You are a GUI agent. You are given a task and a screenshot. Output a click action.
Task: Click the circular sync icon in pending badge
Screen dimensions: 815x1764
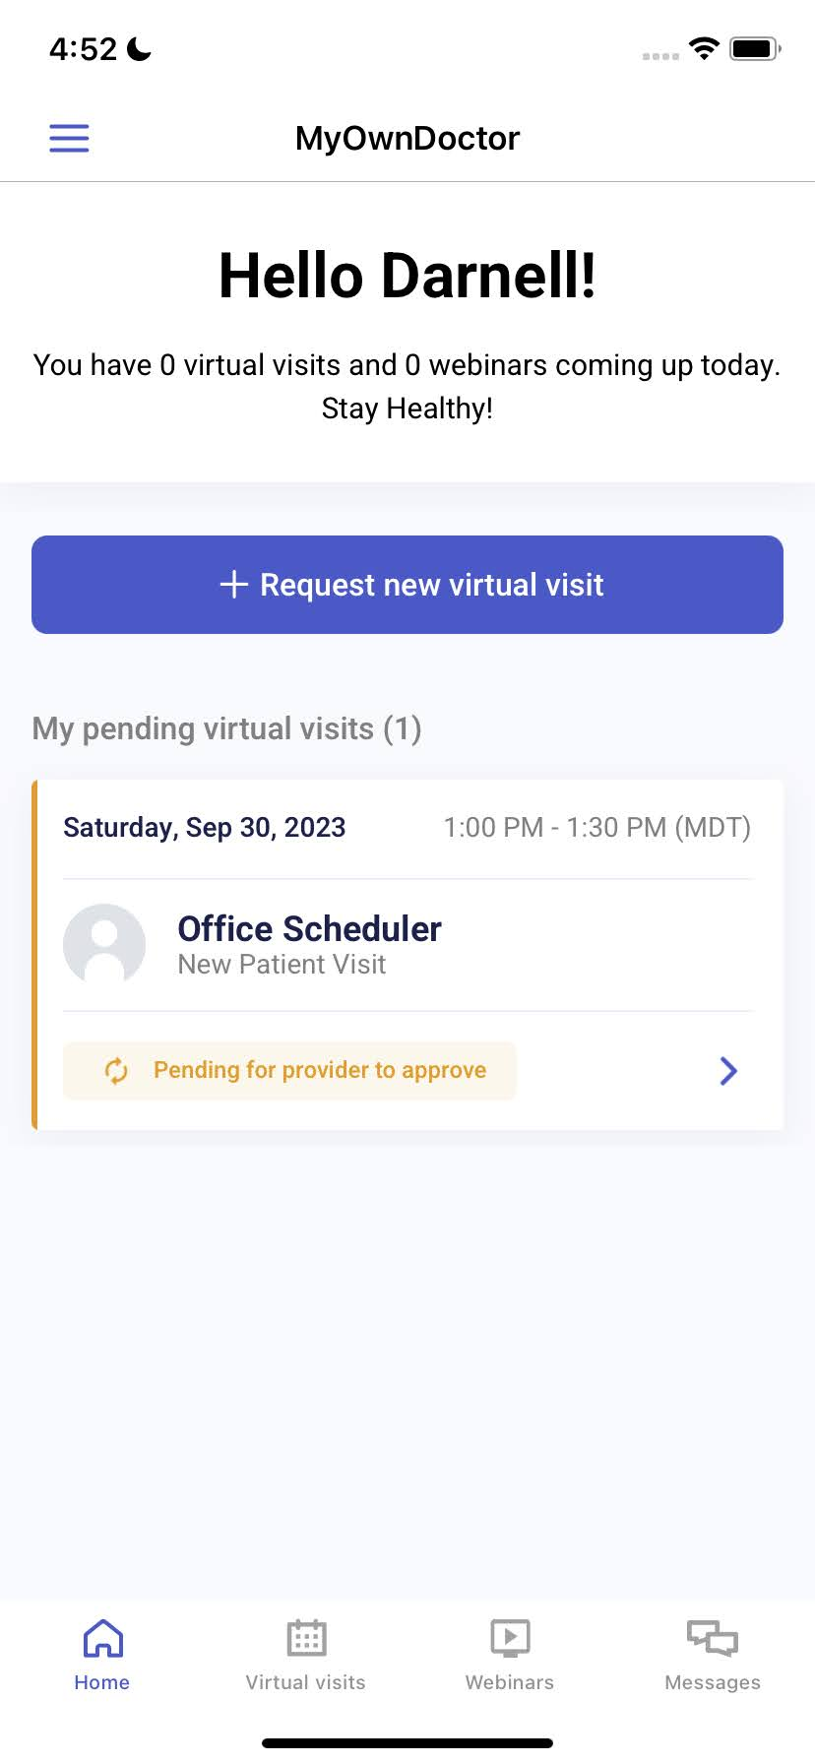(x=116, y=1070)
